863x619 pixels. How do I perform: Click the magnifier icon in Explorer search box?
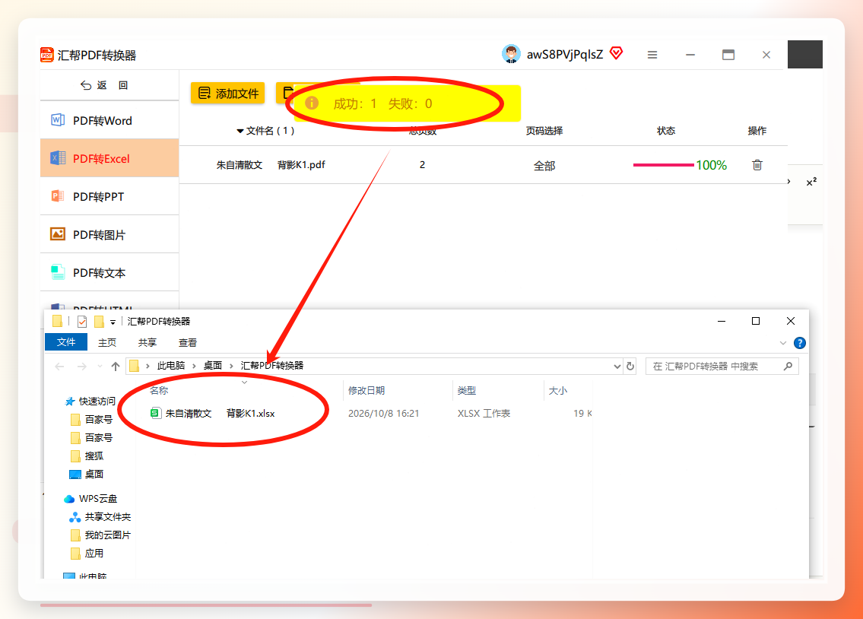[x=788, y=366]
